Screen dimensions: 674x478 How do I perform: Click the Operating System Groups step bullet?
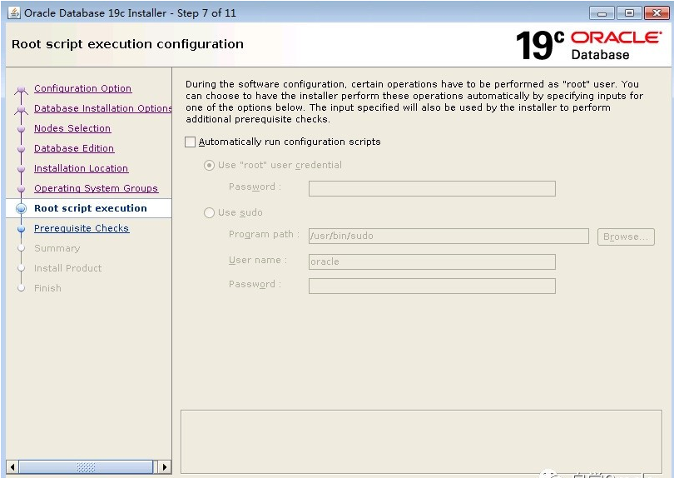click(x=21, y=188)
